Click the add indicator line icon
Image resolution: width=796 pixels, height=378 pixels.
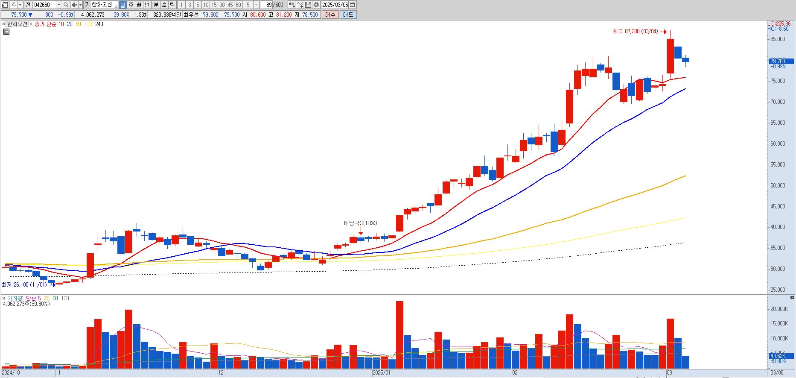point(300,5)
